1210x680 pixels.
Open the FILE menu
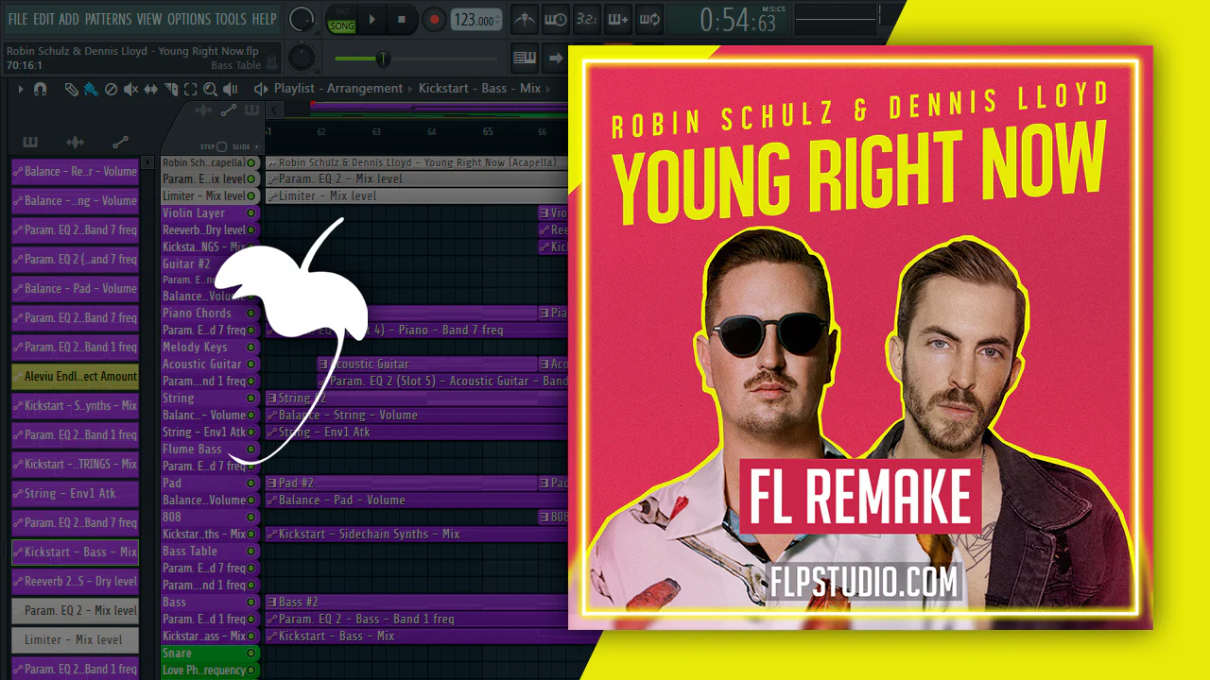pos(18,19)
